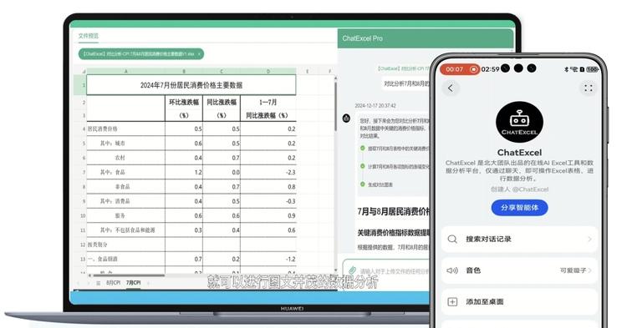
Task: Select column B header in the spreadsheet
Action: [184, 72]
